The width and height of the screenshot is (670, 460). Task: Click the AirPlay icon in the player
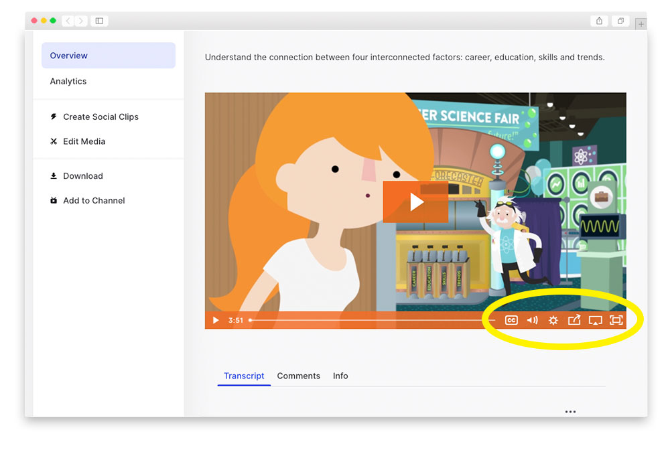pyautogui.click(x=595, y=320)
